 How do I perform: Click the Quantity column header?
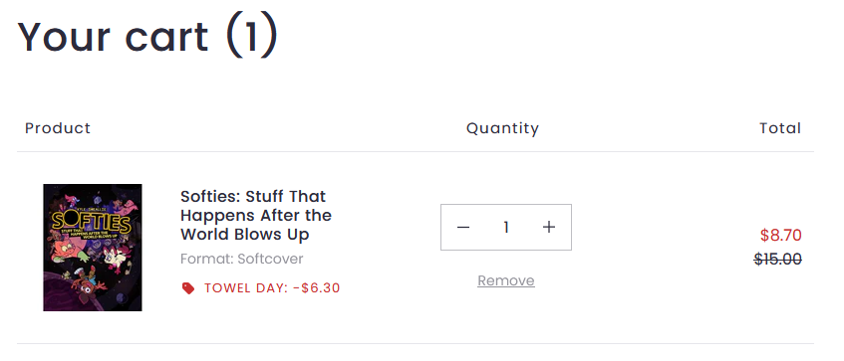502,128
